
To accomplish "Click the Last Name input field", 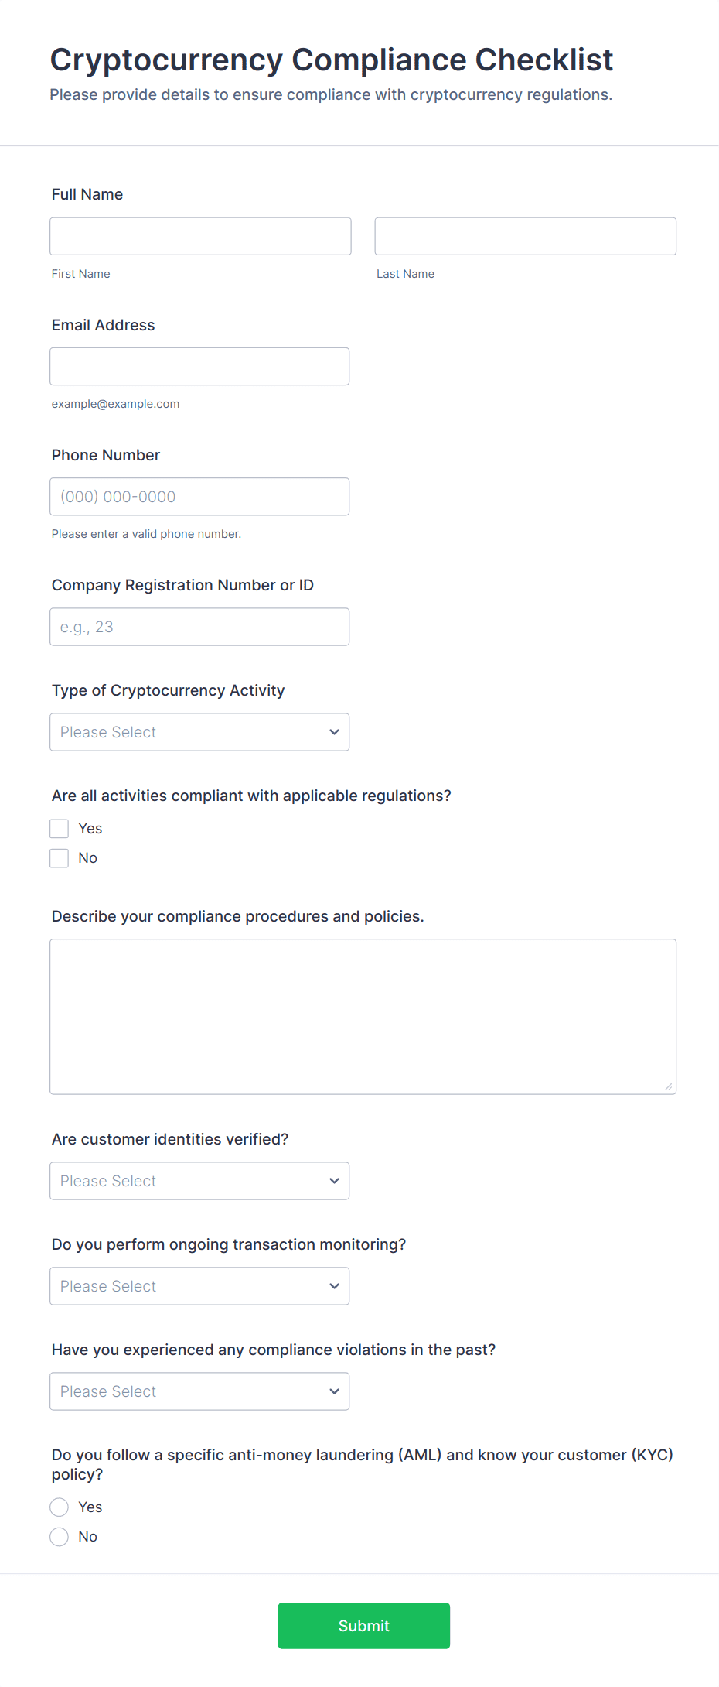I will [525, 236].
